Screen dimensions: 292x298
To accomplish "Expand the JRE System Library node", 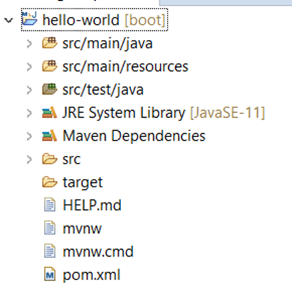I will [x=29, y=113].
